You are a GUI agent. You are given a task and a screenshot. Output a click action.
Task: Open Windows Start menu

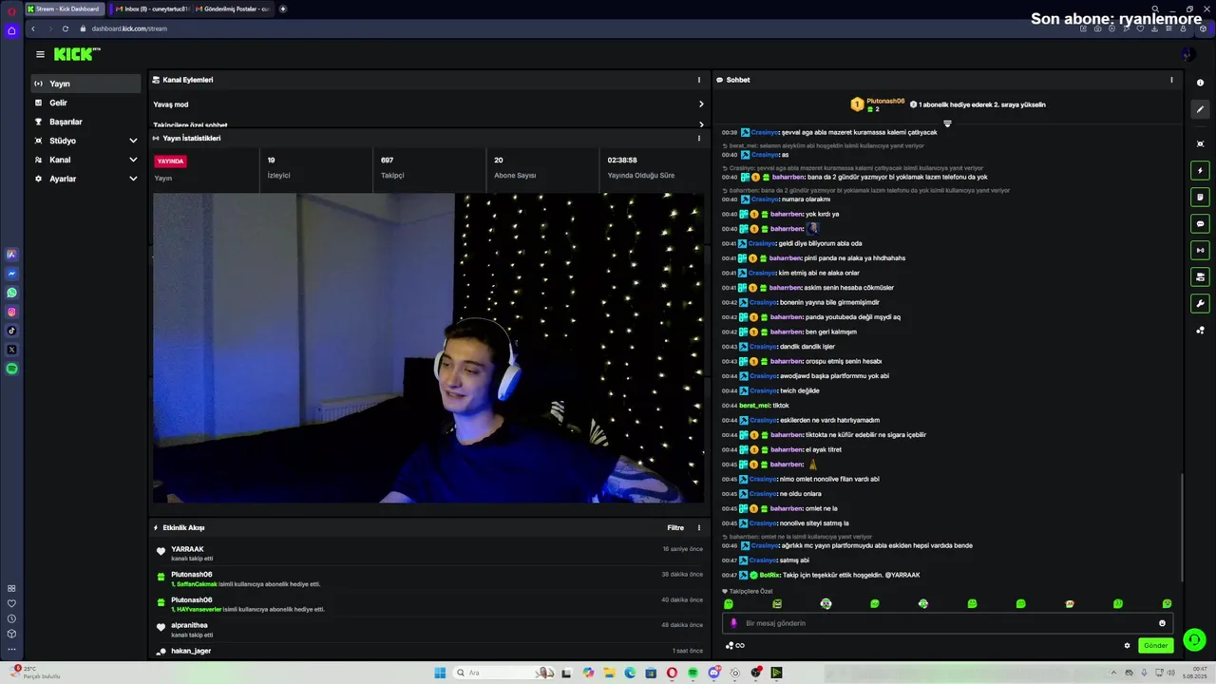click(440, 673)
